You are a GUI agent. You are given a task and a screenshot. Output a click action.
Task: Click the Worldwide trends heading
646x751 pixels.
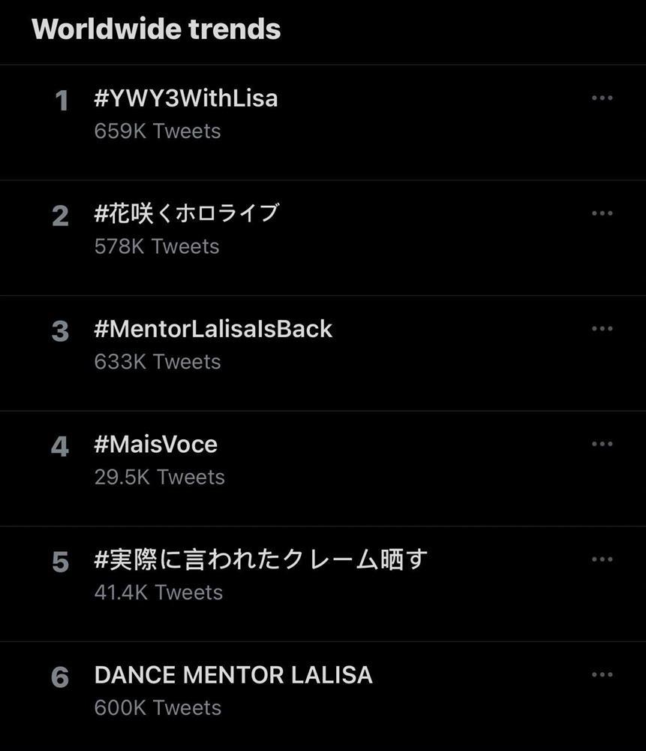coord(156,29)
